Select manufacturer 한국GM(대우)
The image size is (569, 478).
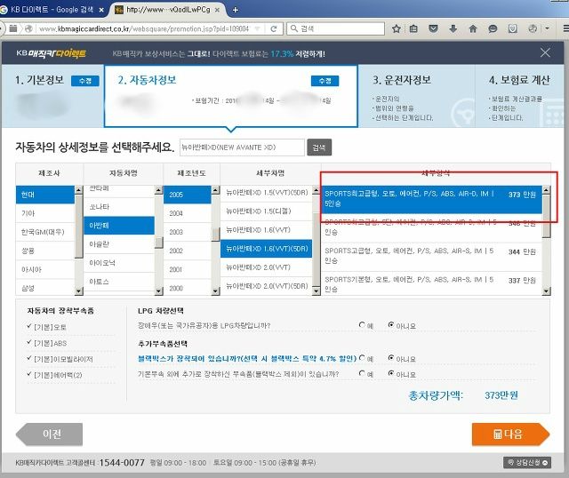click(45, 232)
